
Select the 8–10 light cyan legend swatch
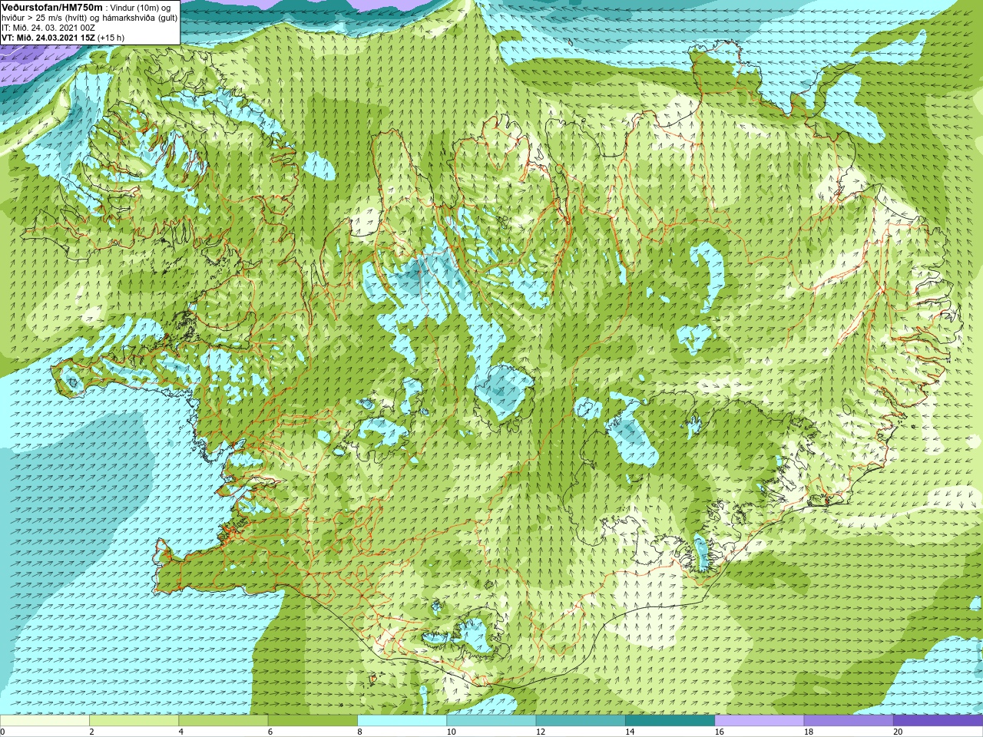[402, 721]
